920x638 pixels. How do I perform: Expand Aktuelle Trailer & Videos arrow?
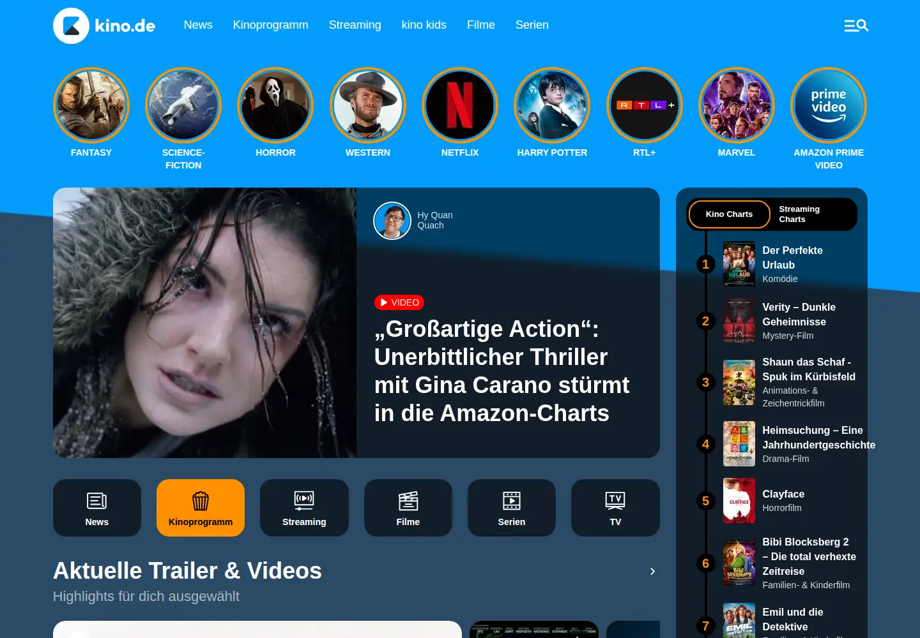click(652, 571)
